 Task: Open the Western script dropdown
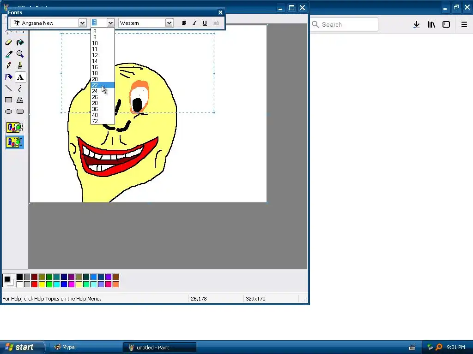click(169, 23)
